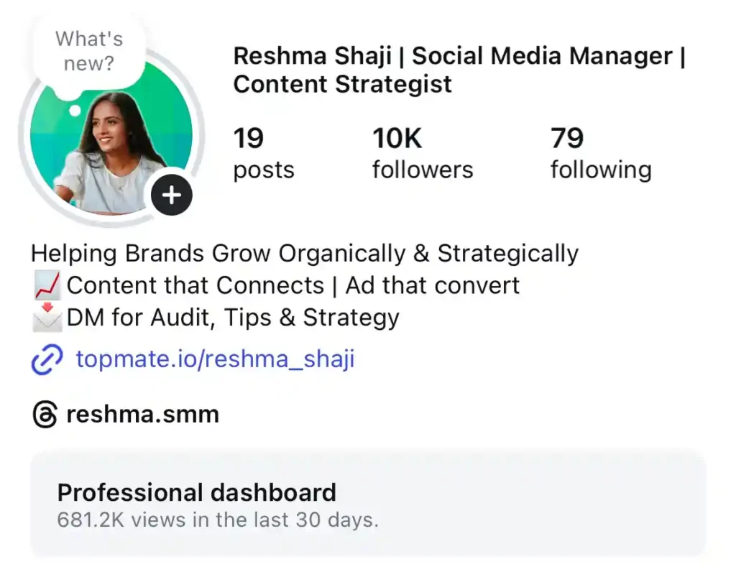
Task: Click the Threads logo icon
Action: (45, 415)
